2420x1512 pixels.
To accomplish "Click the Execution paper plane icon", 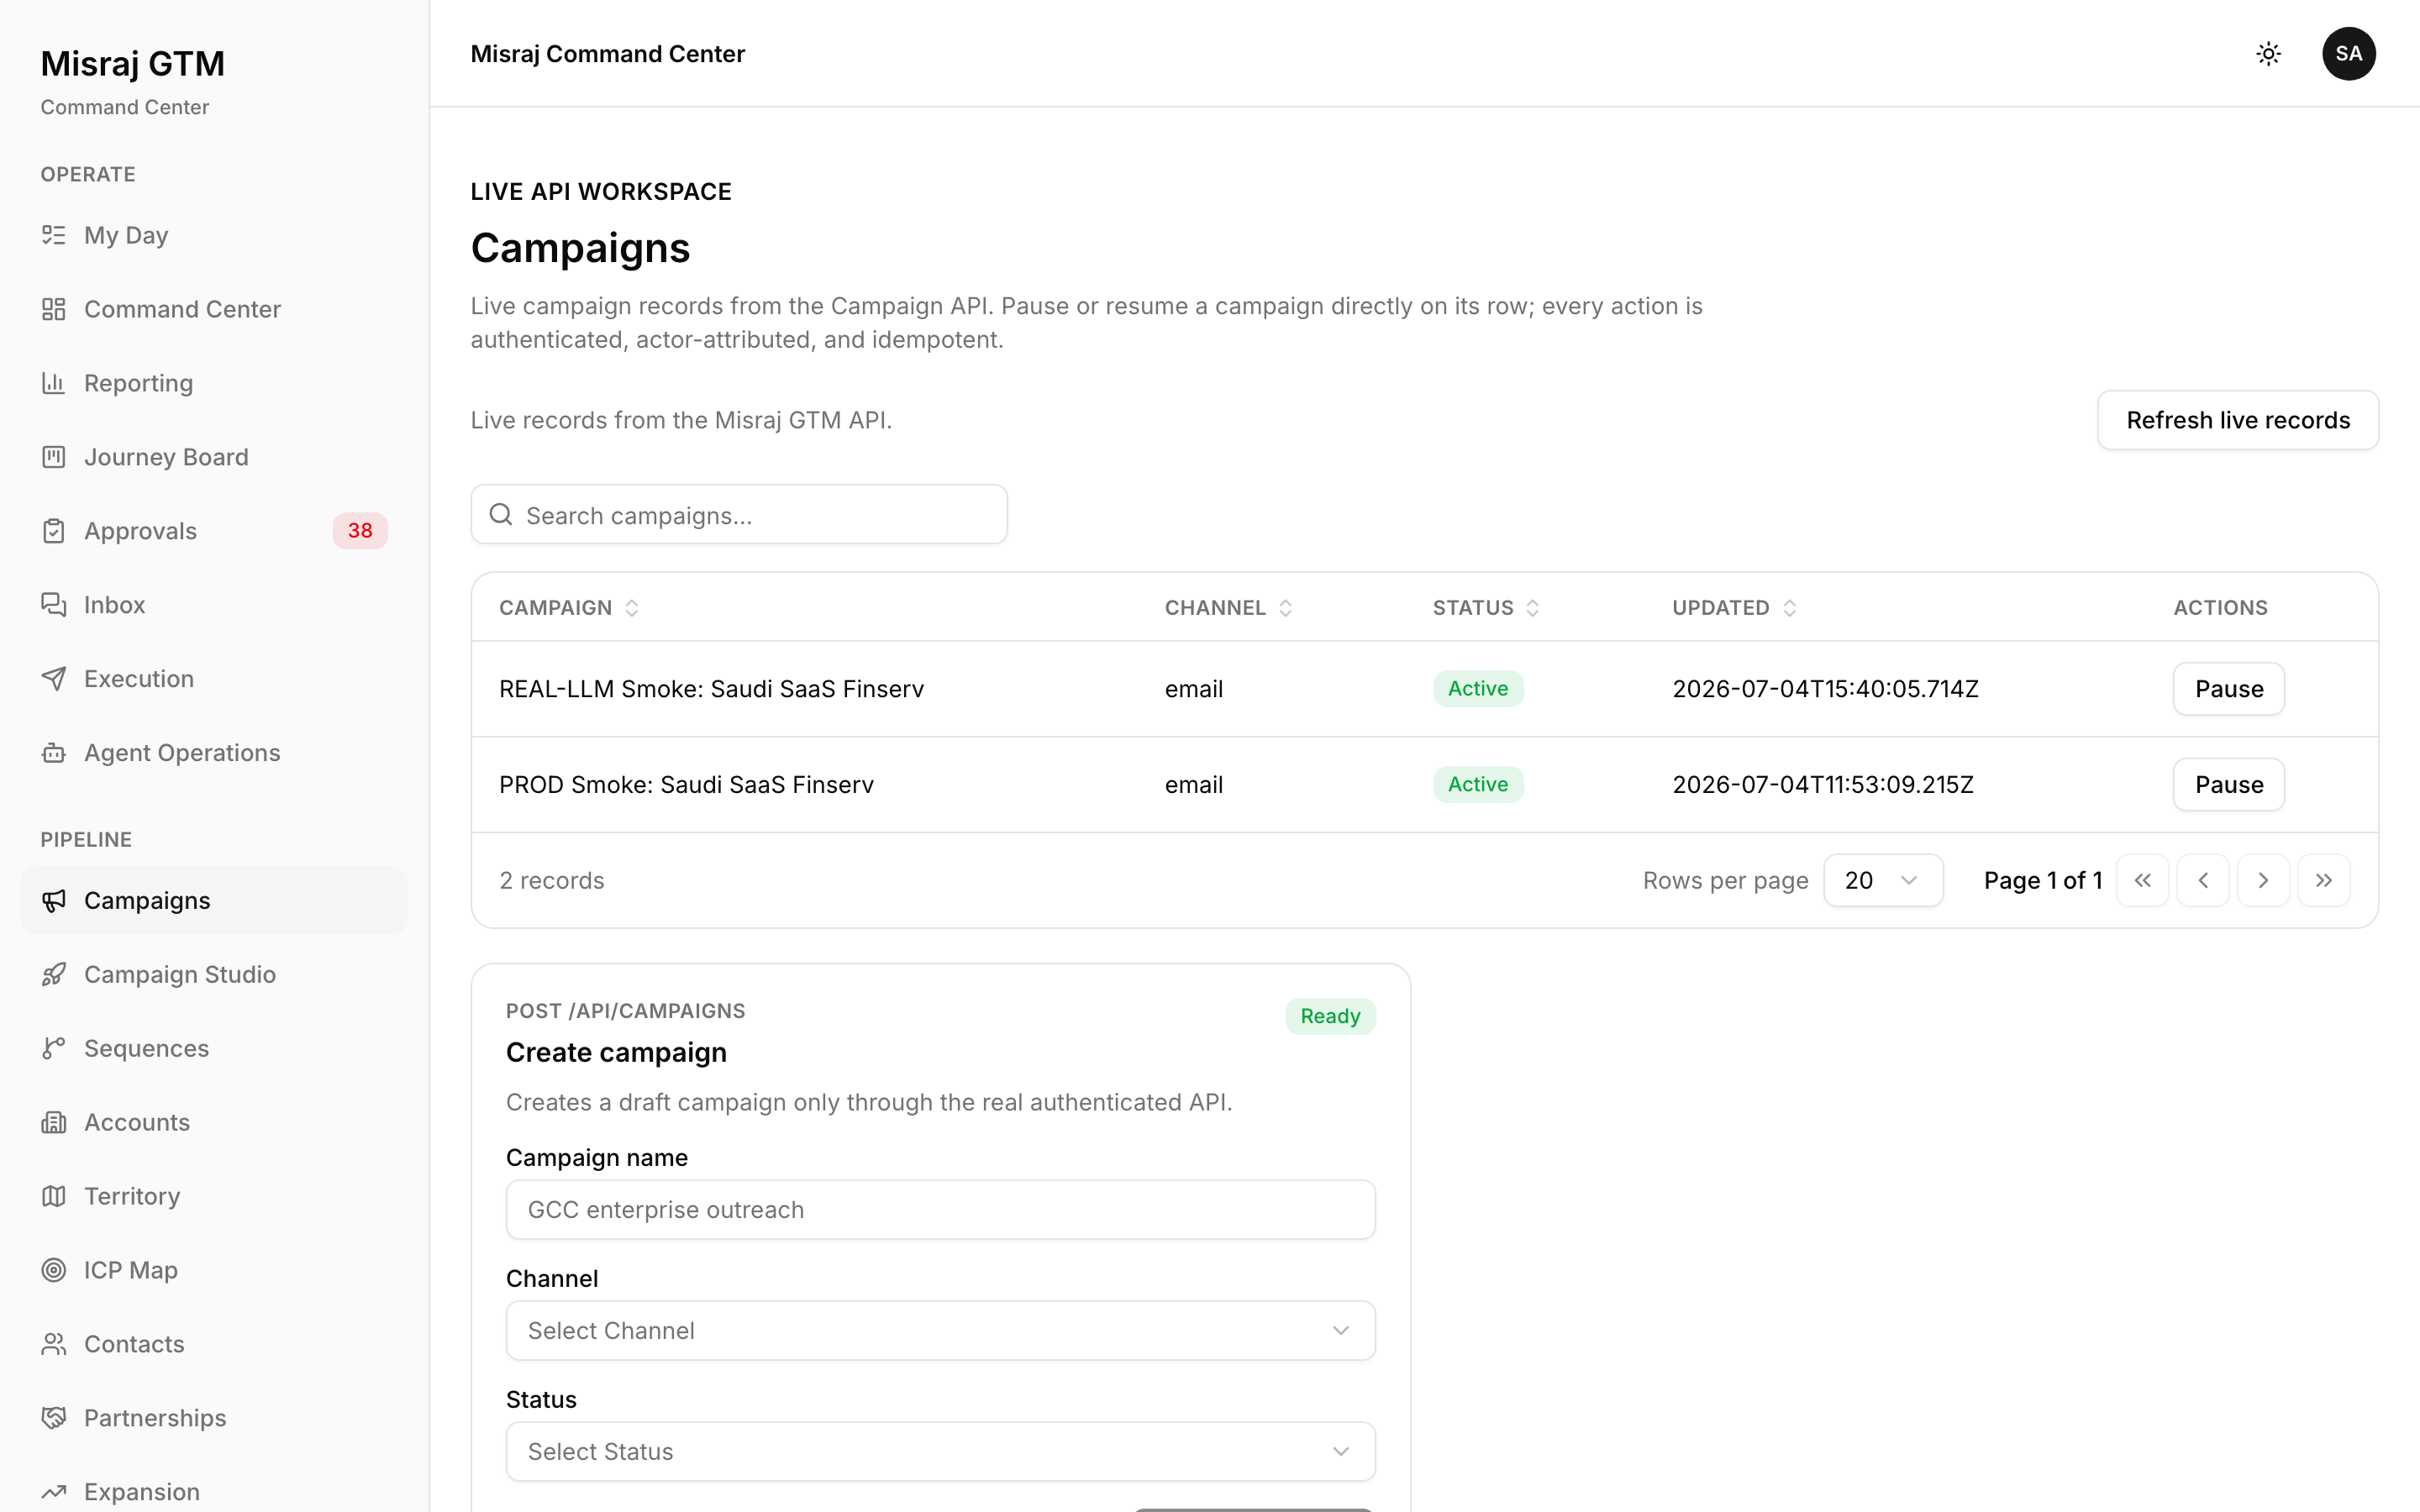I will (x=54, y=679).
